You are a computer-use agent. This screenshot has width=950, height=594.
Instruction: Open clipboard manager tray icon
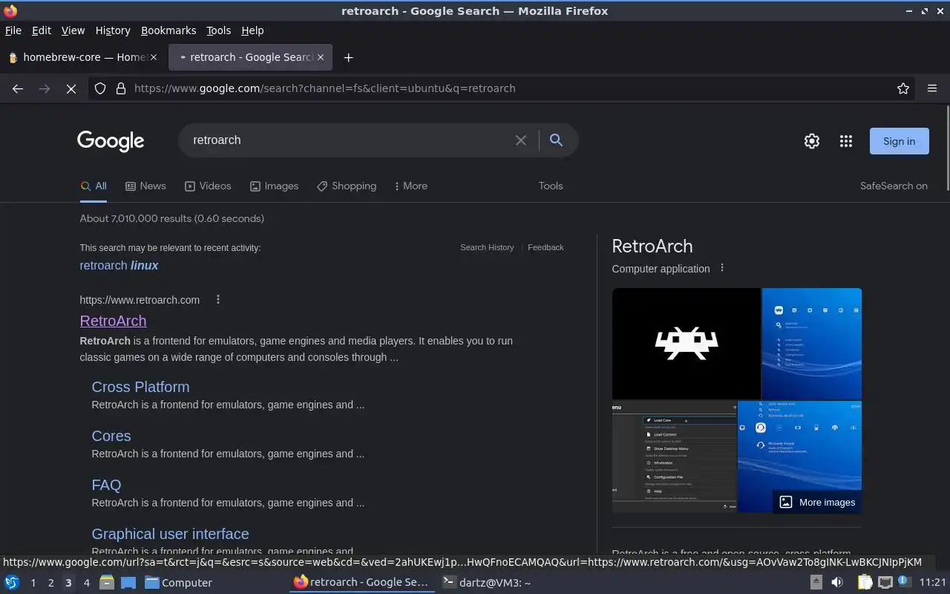865,583
